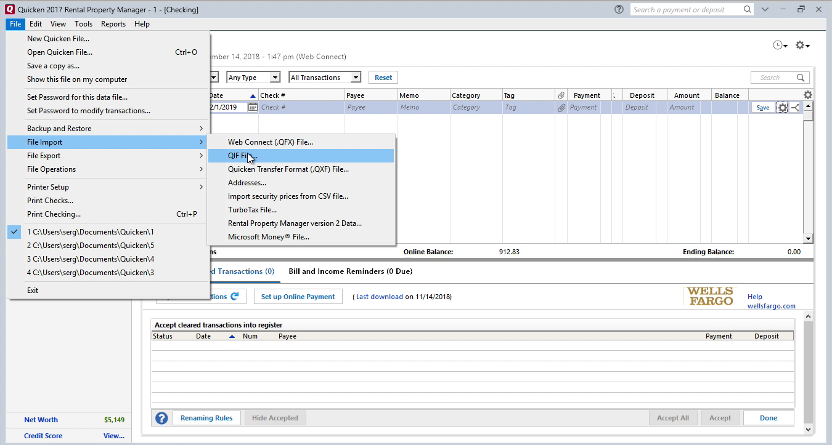Click the blue help circle icon

161,418
